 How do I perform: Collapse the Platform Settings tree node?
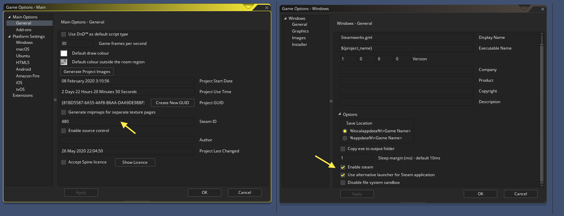[x=9, y=37]
